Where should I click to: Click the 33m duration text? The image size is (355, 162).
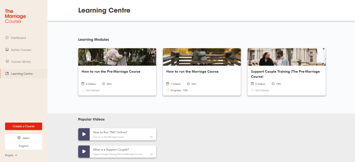194,84
